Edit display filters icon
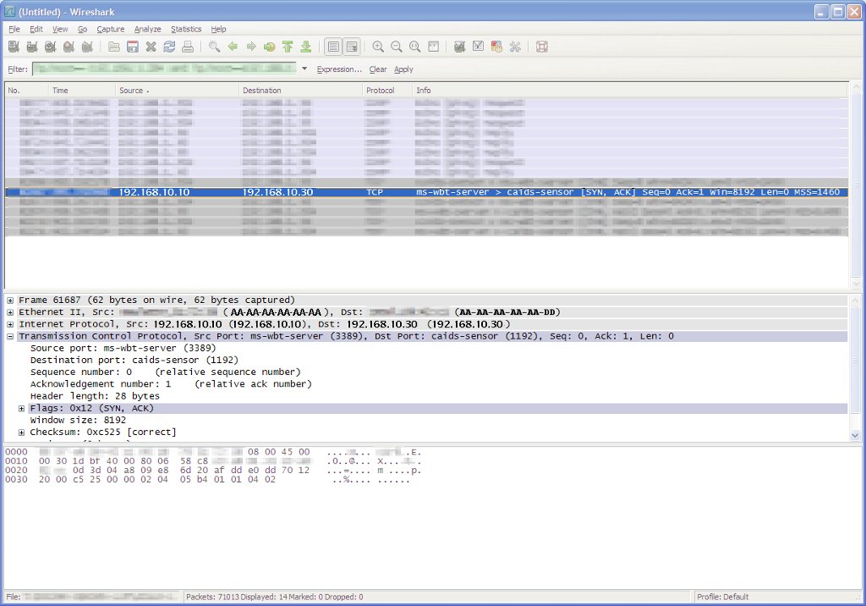Viewport: 866px width, 606px height. pyautogui.click(x=479, y=47)
